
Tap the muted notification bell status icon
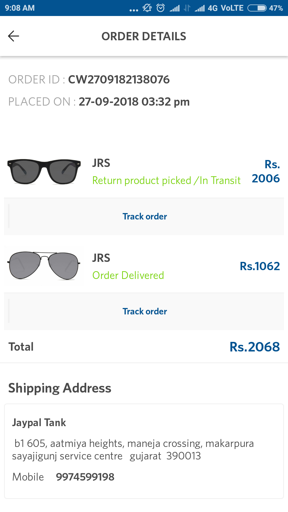coord(147,8)
